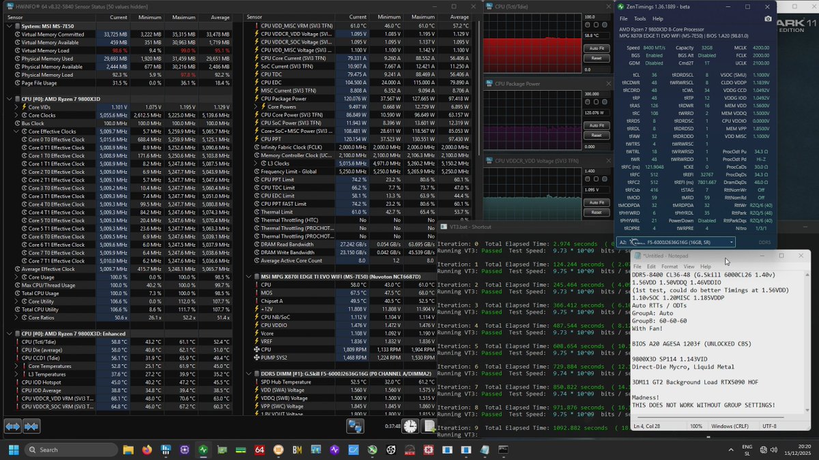Click Auto Fit in CPU VDDCR_VDD Voltage graph
Viewport: 819px width, 460px height.
[597, 202]
